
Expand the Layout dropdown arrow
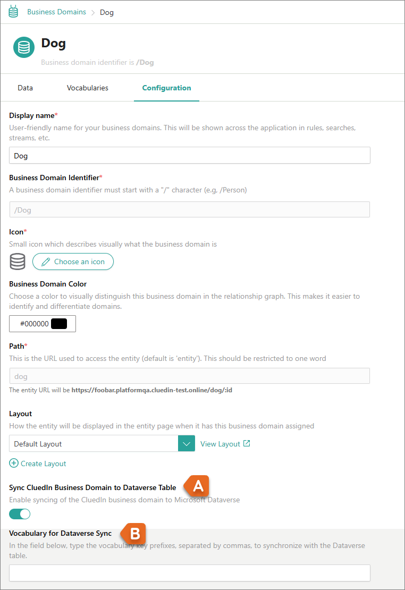[x=186, y=444]
